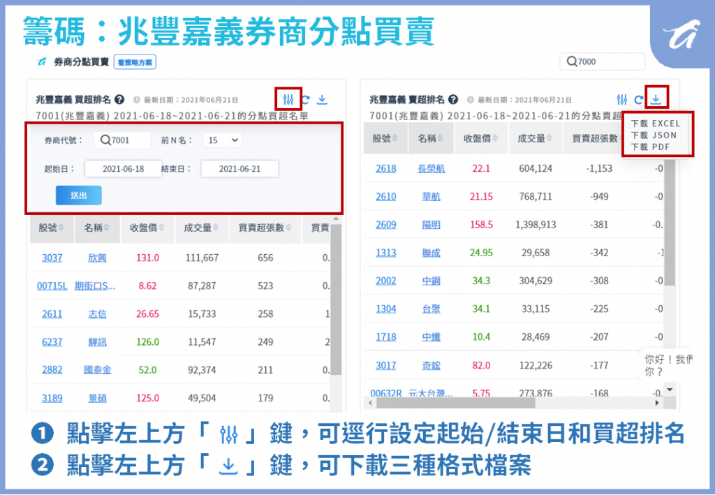Image resolution: width=715 pixels, height=495 pixels.
Task: Open stock link 00715L
Action: 52,286
